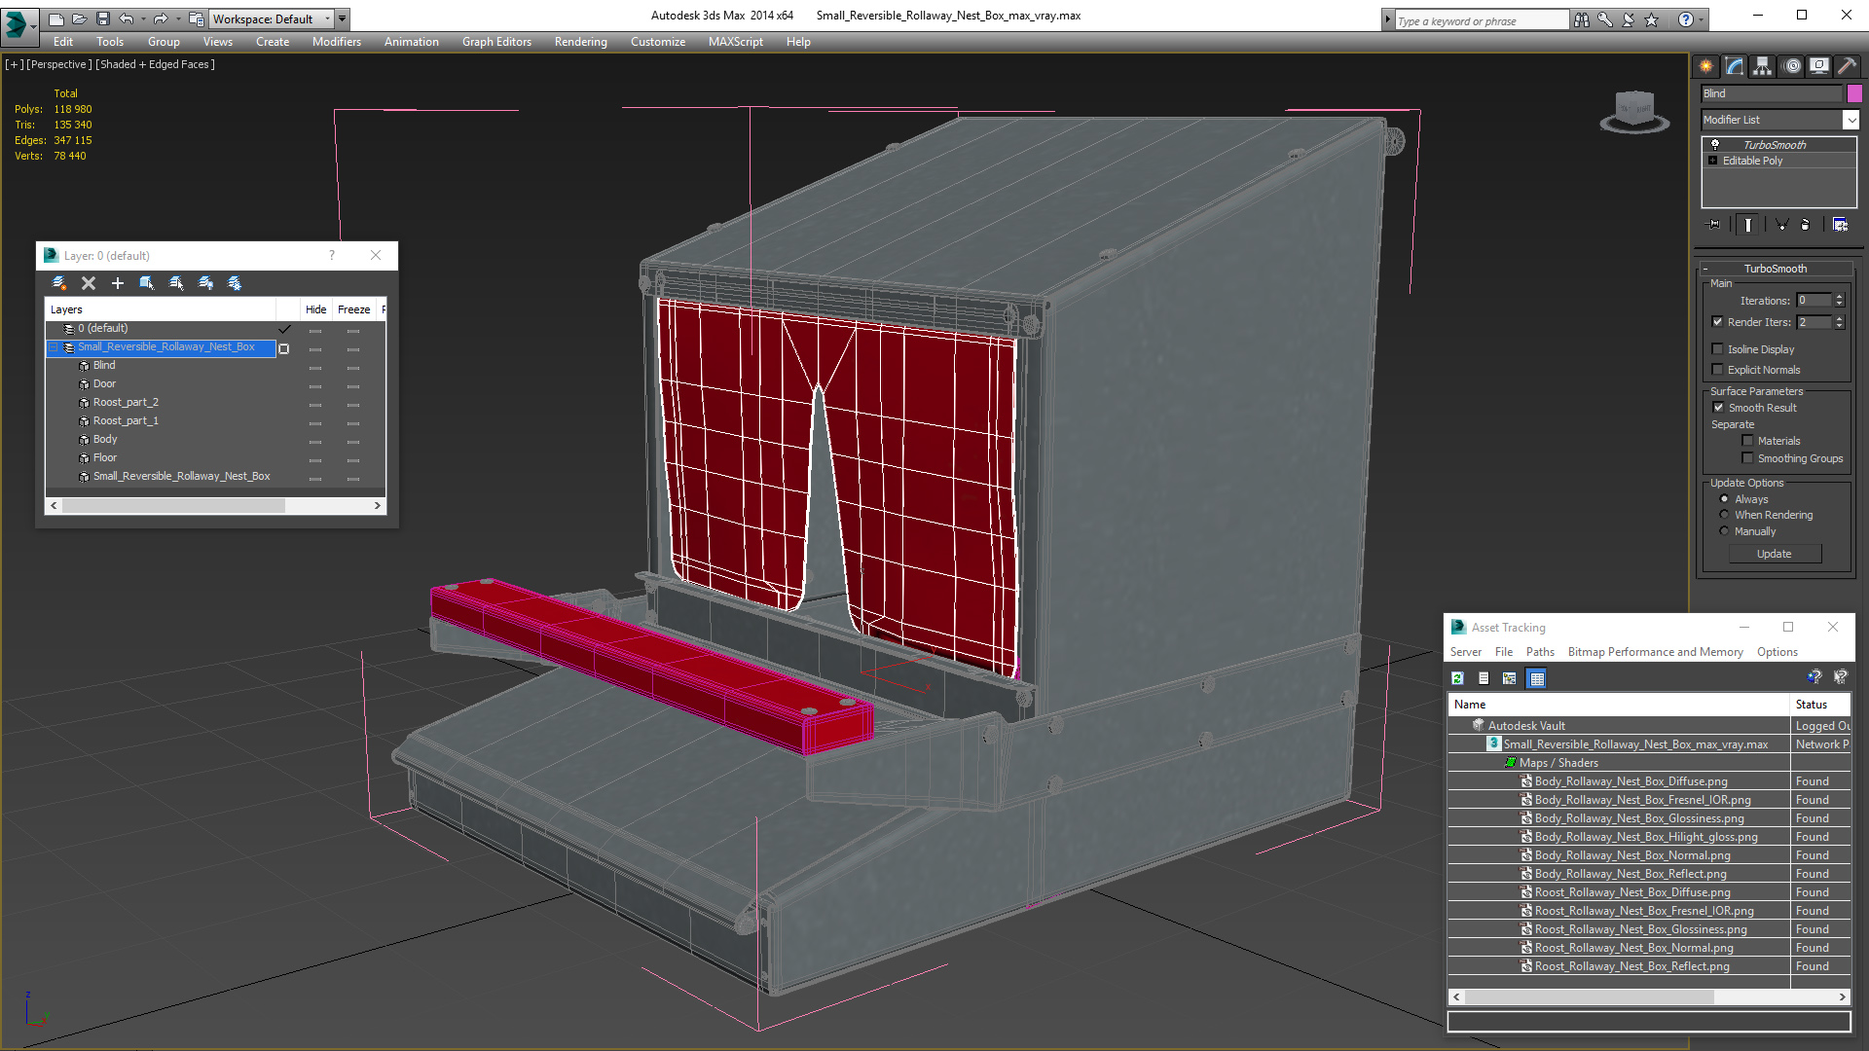The image size is (1869, 1051).
Task: Click the Update button in TurboSmooth
Action: [x=1774, y=554]
